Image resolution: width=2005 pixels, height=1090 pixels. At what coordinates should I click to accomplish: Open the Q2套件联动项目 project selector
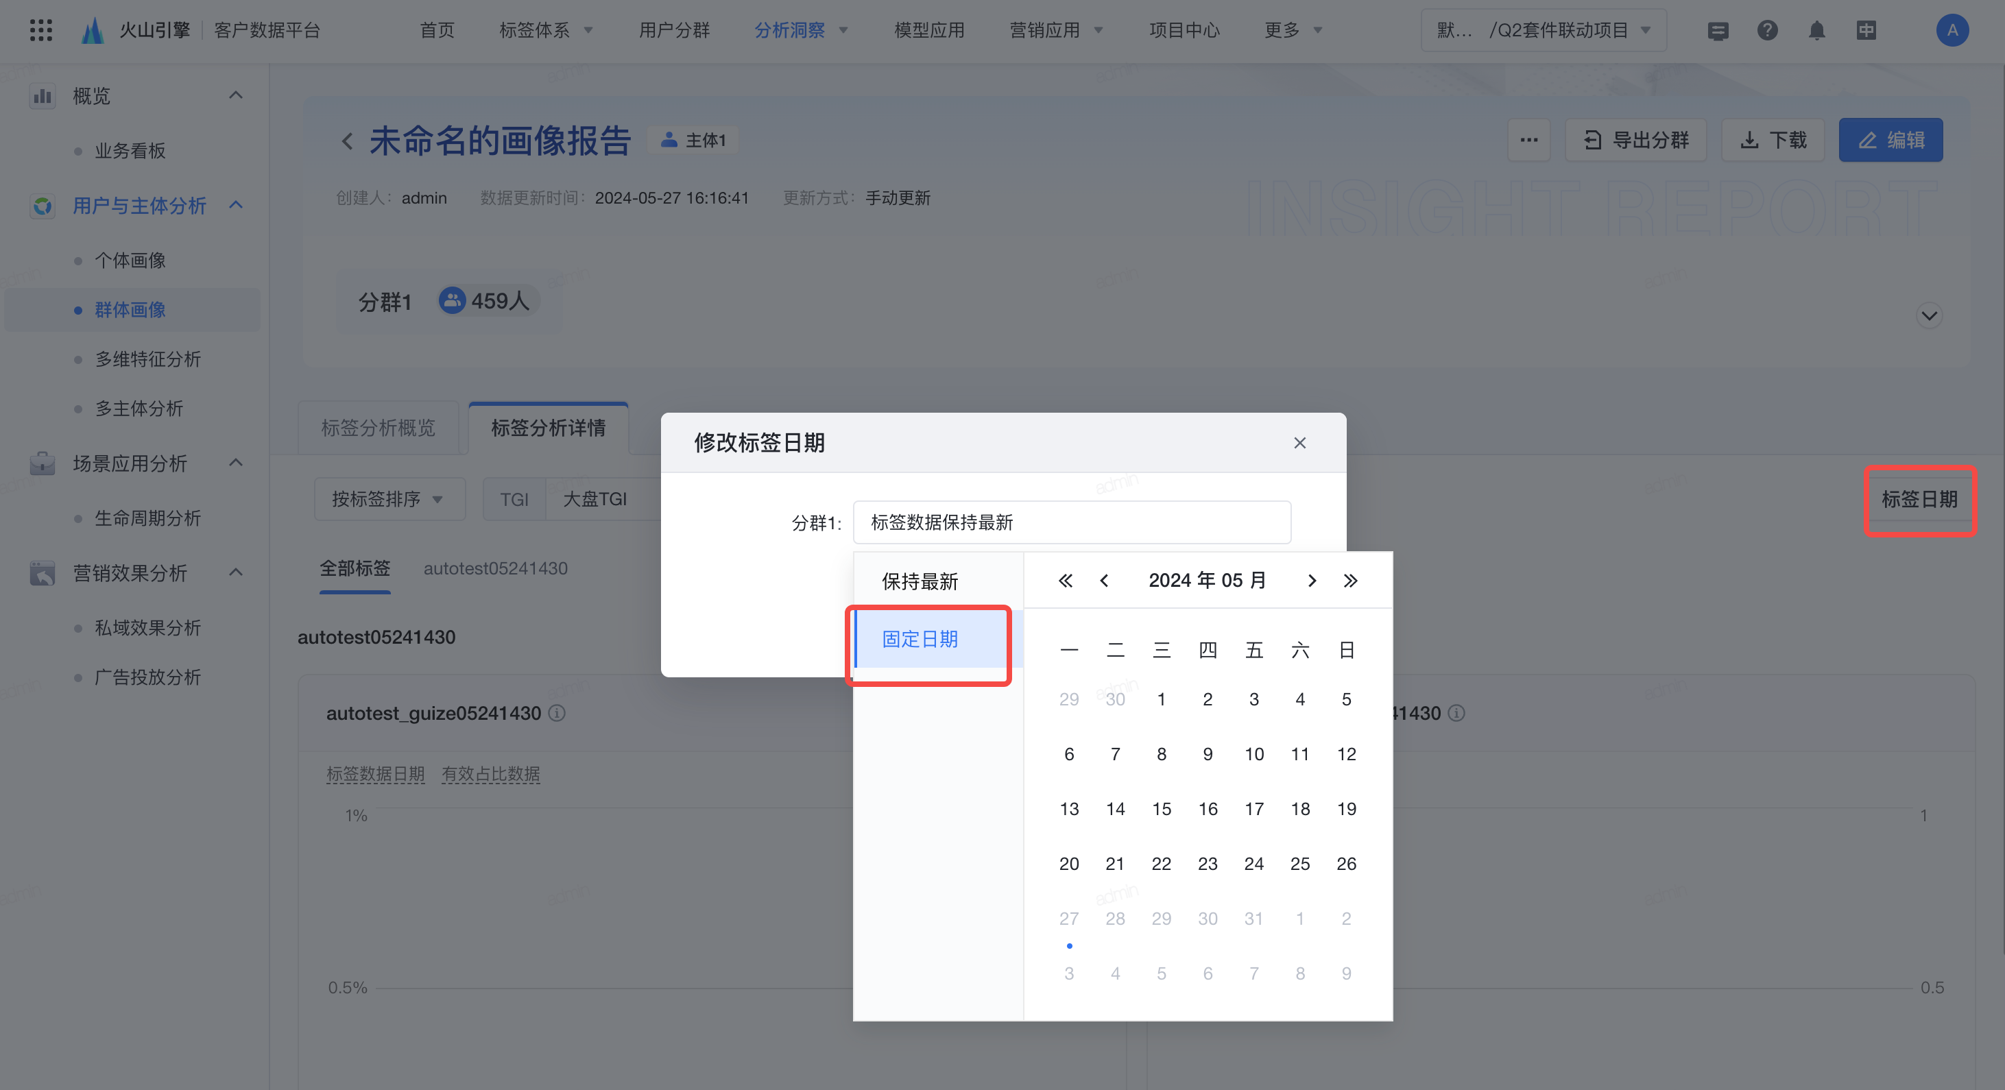click(x=1544, y=30)
